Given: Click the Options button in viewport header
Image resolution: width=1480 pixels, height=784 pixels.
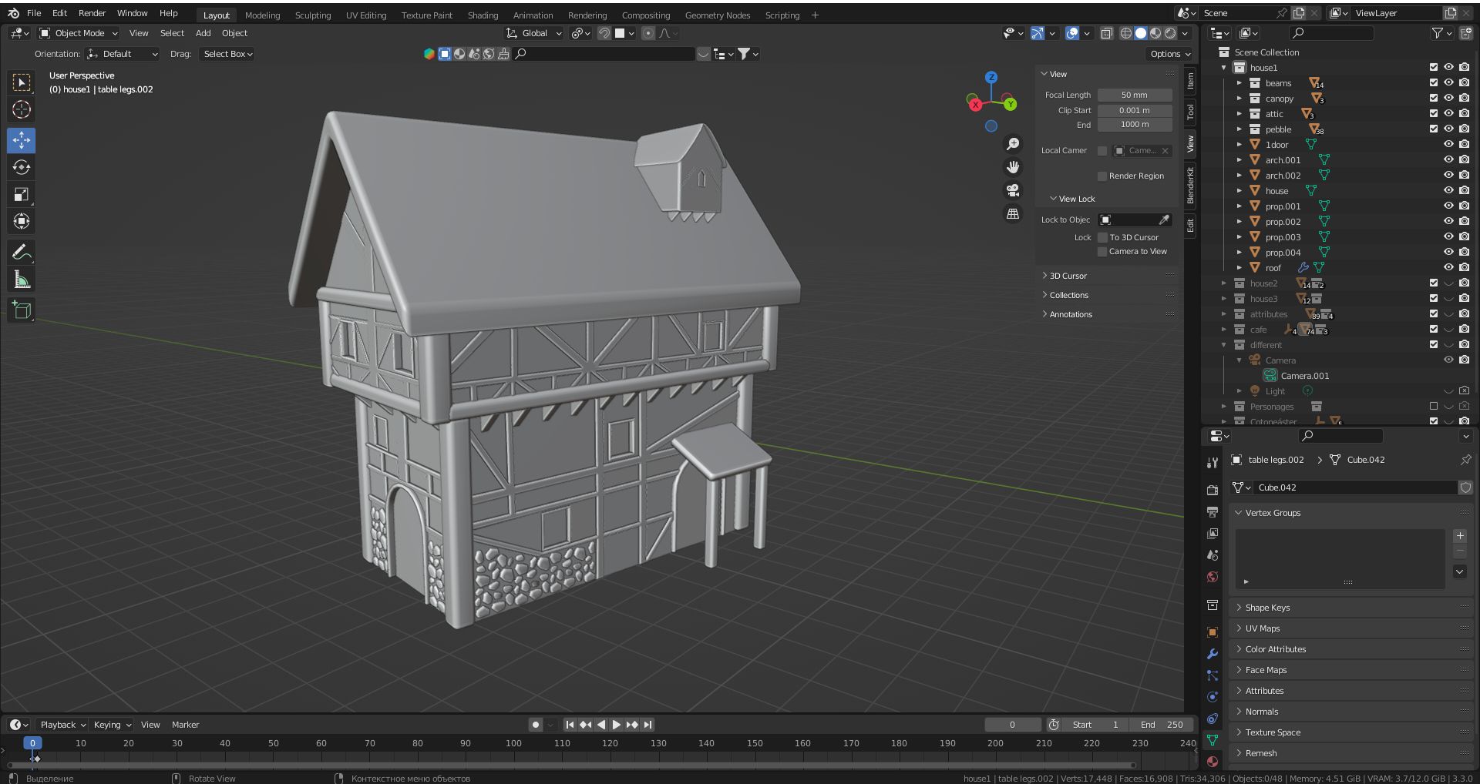Looking at the screenshot, I should tap(1169, 54).
